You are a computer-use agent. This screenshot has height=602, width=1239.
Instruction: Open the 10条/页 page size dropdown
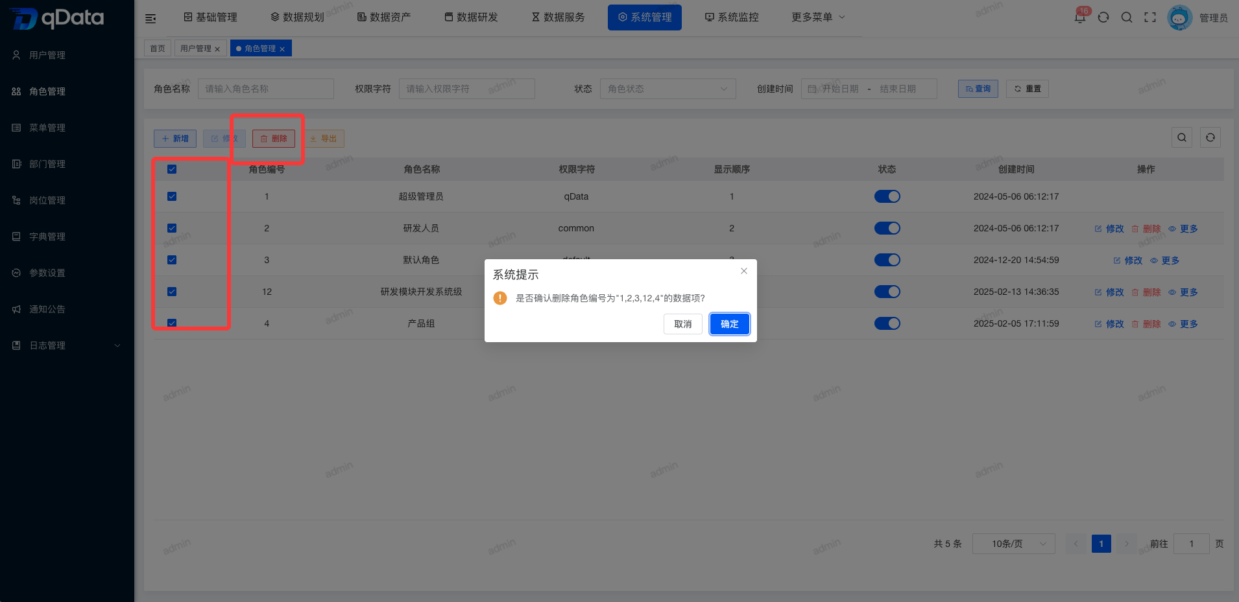pyautogui.click(x=1013, y=544)
